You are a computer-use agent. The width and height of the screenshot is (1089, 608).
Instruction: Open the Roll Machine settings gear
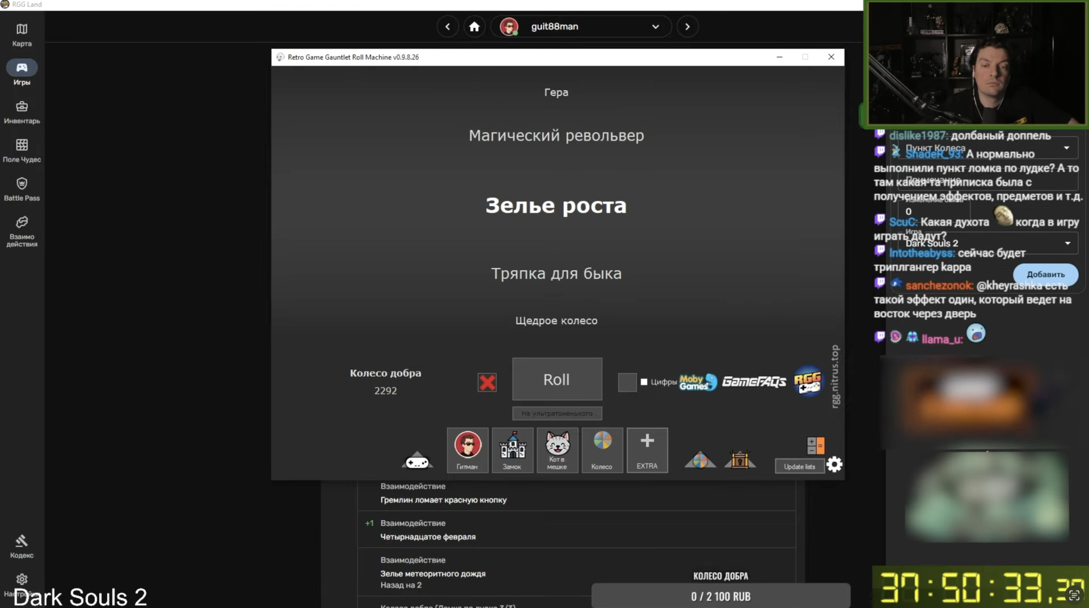[834, 464]
